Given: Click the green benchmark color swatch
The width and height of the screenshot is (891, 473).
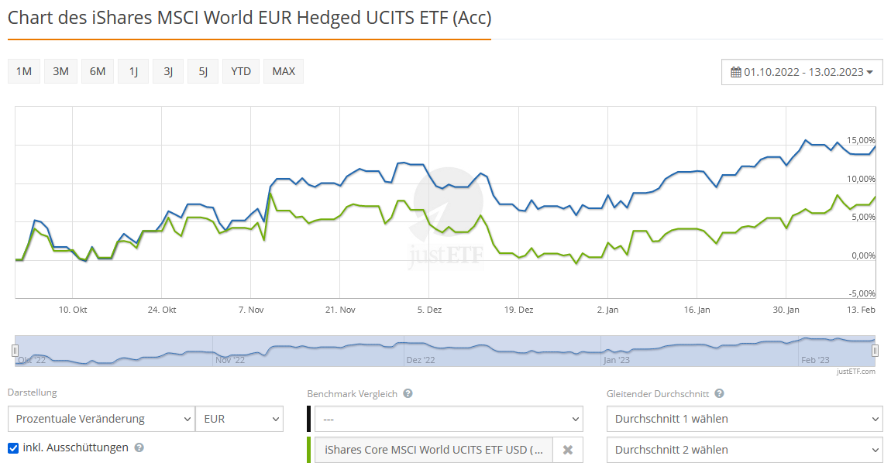Looking at the screenshot, I should click(x=309, y=450).
